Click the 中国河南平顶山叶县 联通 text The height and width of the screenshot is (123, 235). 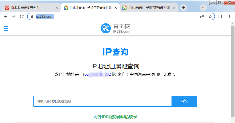pyautogui.click(x=153, y=74)
